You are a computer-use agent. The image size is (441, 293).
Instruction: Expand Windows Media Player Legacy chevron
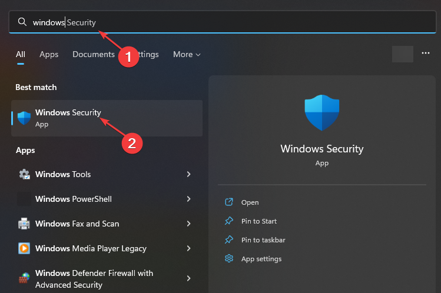click(189, 248)
